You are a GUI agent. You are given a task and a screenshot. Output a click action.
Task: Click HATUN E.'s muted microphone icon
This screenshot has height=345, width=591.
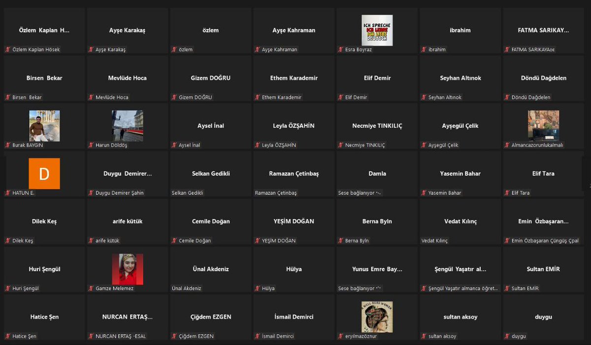pyautogui.click(x=8, y=193)
